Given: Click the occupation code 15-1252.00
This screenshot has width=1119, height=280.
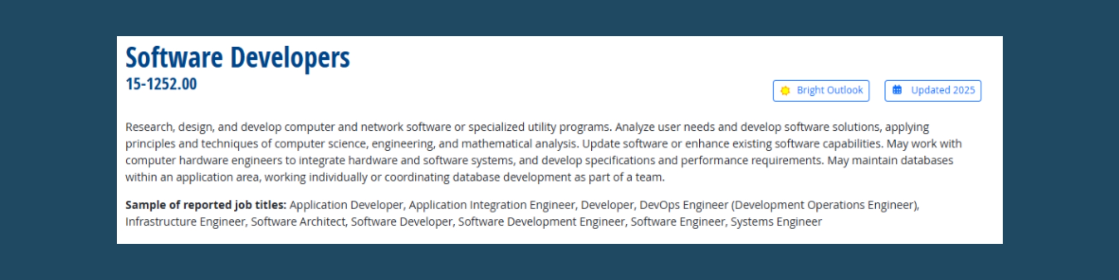Looking at the screenshot, I should 161,84.
